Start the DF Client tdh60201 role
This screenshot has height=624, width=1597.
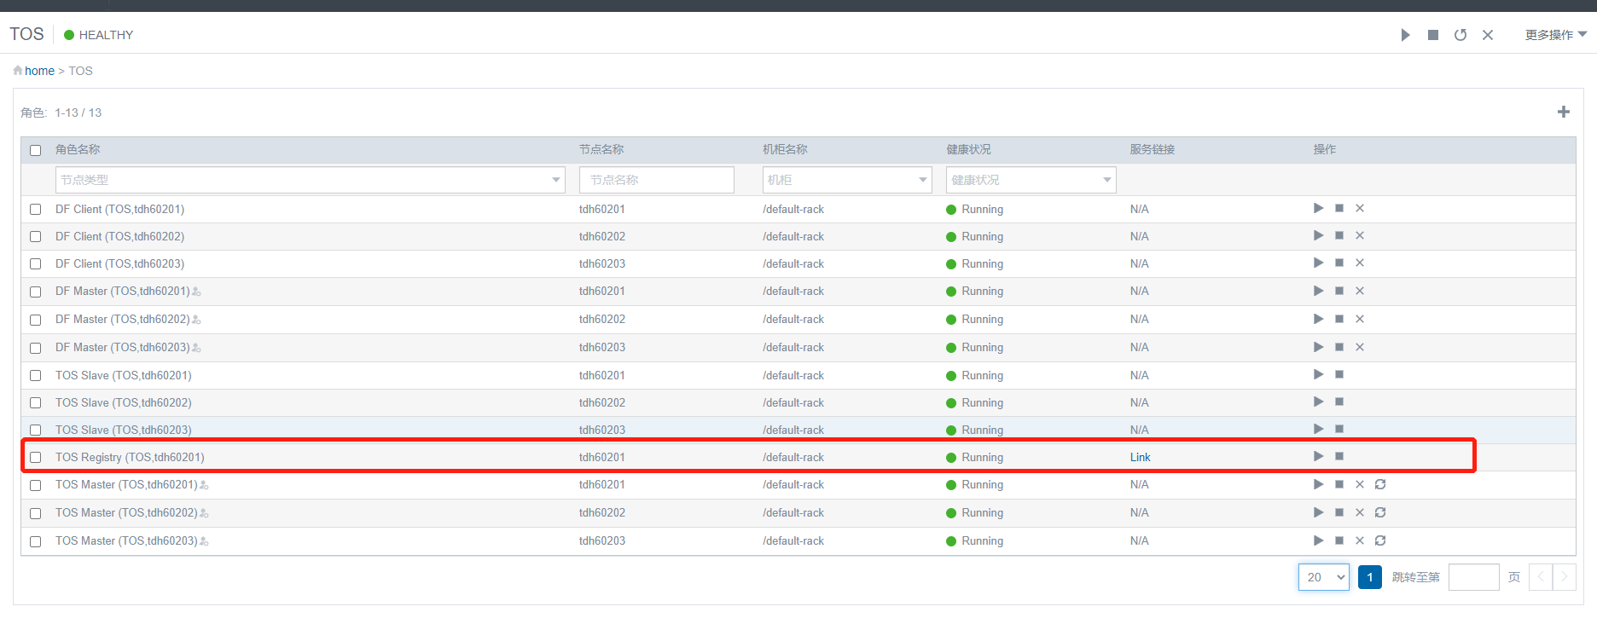tap(1318, 208)
